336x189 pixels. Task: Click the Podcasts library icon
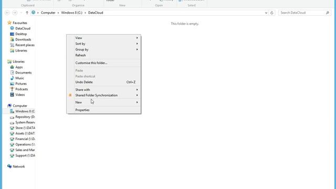point(12,89)
